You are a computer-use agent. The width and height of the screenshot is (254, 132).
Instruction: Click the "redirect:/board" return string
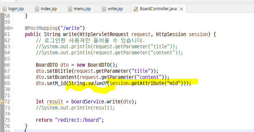[78, 120]
